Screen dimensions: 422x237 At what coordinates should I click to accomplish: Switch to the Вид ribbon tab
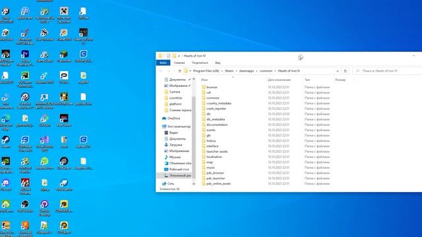[x=218, y=63]
